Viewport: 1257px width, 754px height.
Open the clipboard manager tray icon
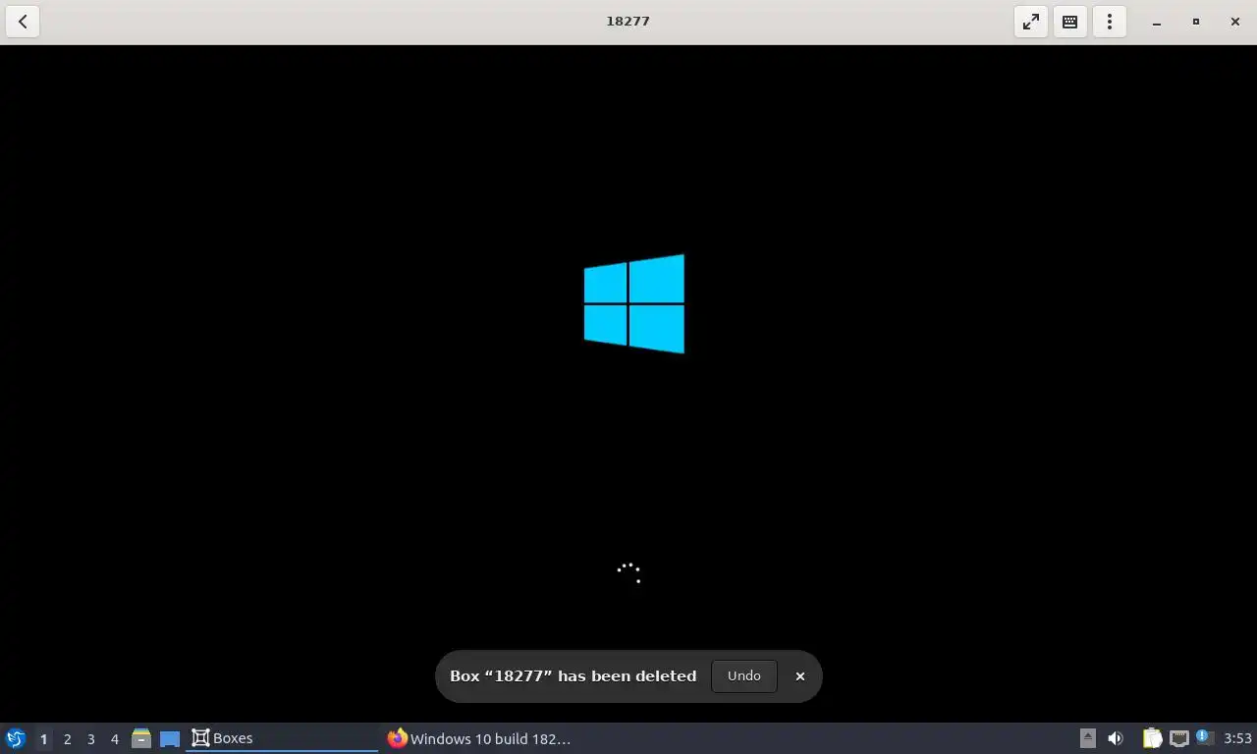coord(1152,738)
